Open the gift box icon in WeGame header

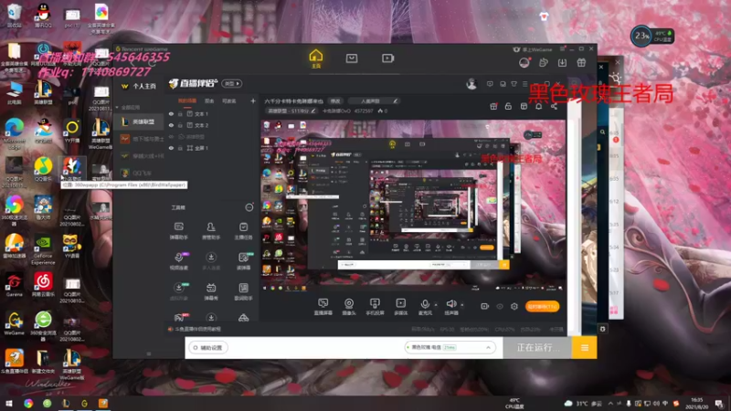pyautogui.click(x=581, y=62)
